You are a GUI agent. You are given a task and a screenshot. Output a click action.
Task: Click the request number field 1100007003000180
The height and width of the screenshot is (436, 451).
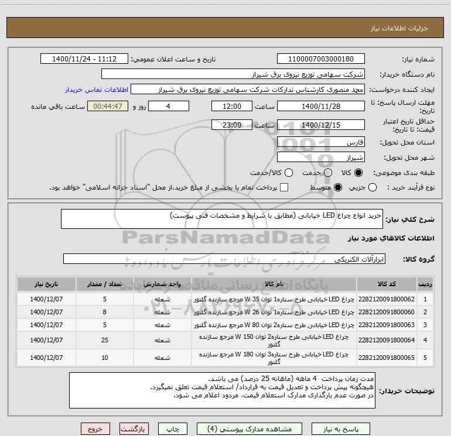coord(321,59)
